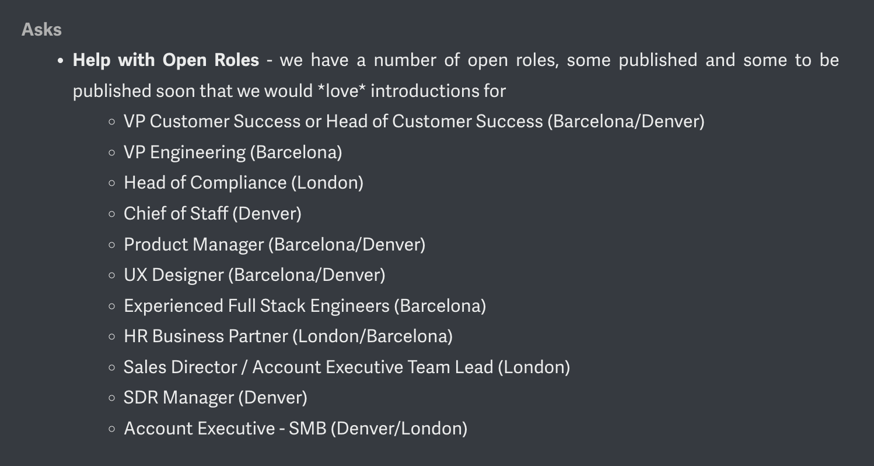Viewport: 874px width, 466px height.
Task: Select the Account Executive - SMB line
Action: coord(295,429)
